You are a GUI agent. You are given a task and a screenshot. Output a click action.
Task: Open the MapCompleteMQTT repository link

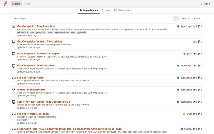coord(59,102)
